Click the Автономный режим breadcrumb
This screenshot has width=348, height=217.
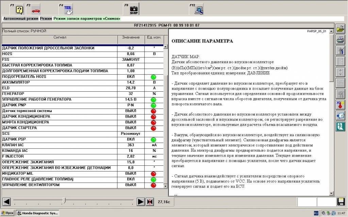[x=21, y=19]
